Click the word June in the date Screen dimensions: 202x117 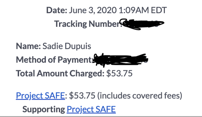pos(78,10)
